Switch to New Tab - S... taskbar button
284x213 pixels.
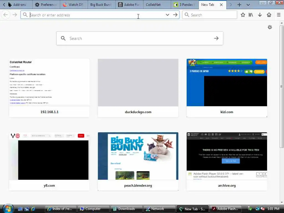pos(192,209)
